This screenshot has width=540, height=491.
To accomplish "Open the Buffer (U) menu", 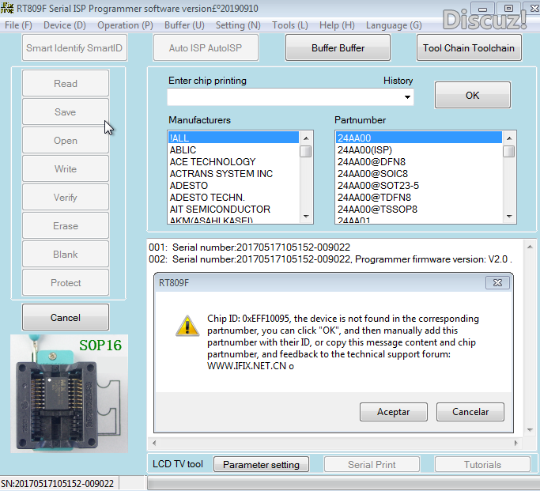I will pyautogui.click(x=184, y=25).
